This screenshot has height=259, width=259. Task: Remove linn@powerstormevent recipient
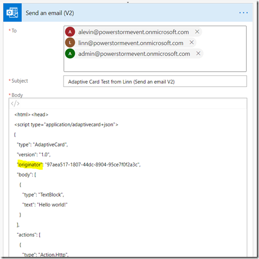click(x=192, y=42)
